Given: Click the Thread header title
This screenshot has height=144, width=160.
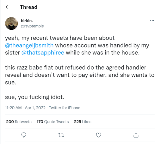Looking at the screenshot, I should pos(28,7).
